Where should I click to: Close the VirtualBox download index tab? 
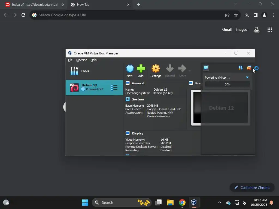[63, 5]
